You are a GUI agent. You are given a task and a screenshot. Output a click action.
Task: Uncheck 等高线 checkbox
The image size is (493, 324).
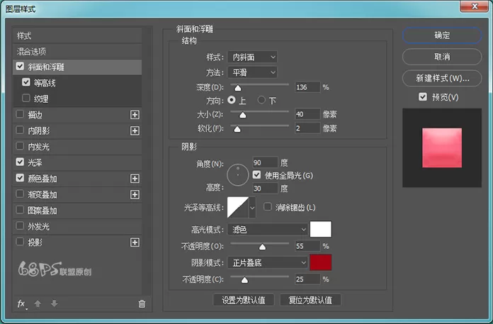(26, 82)
